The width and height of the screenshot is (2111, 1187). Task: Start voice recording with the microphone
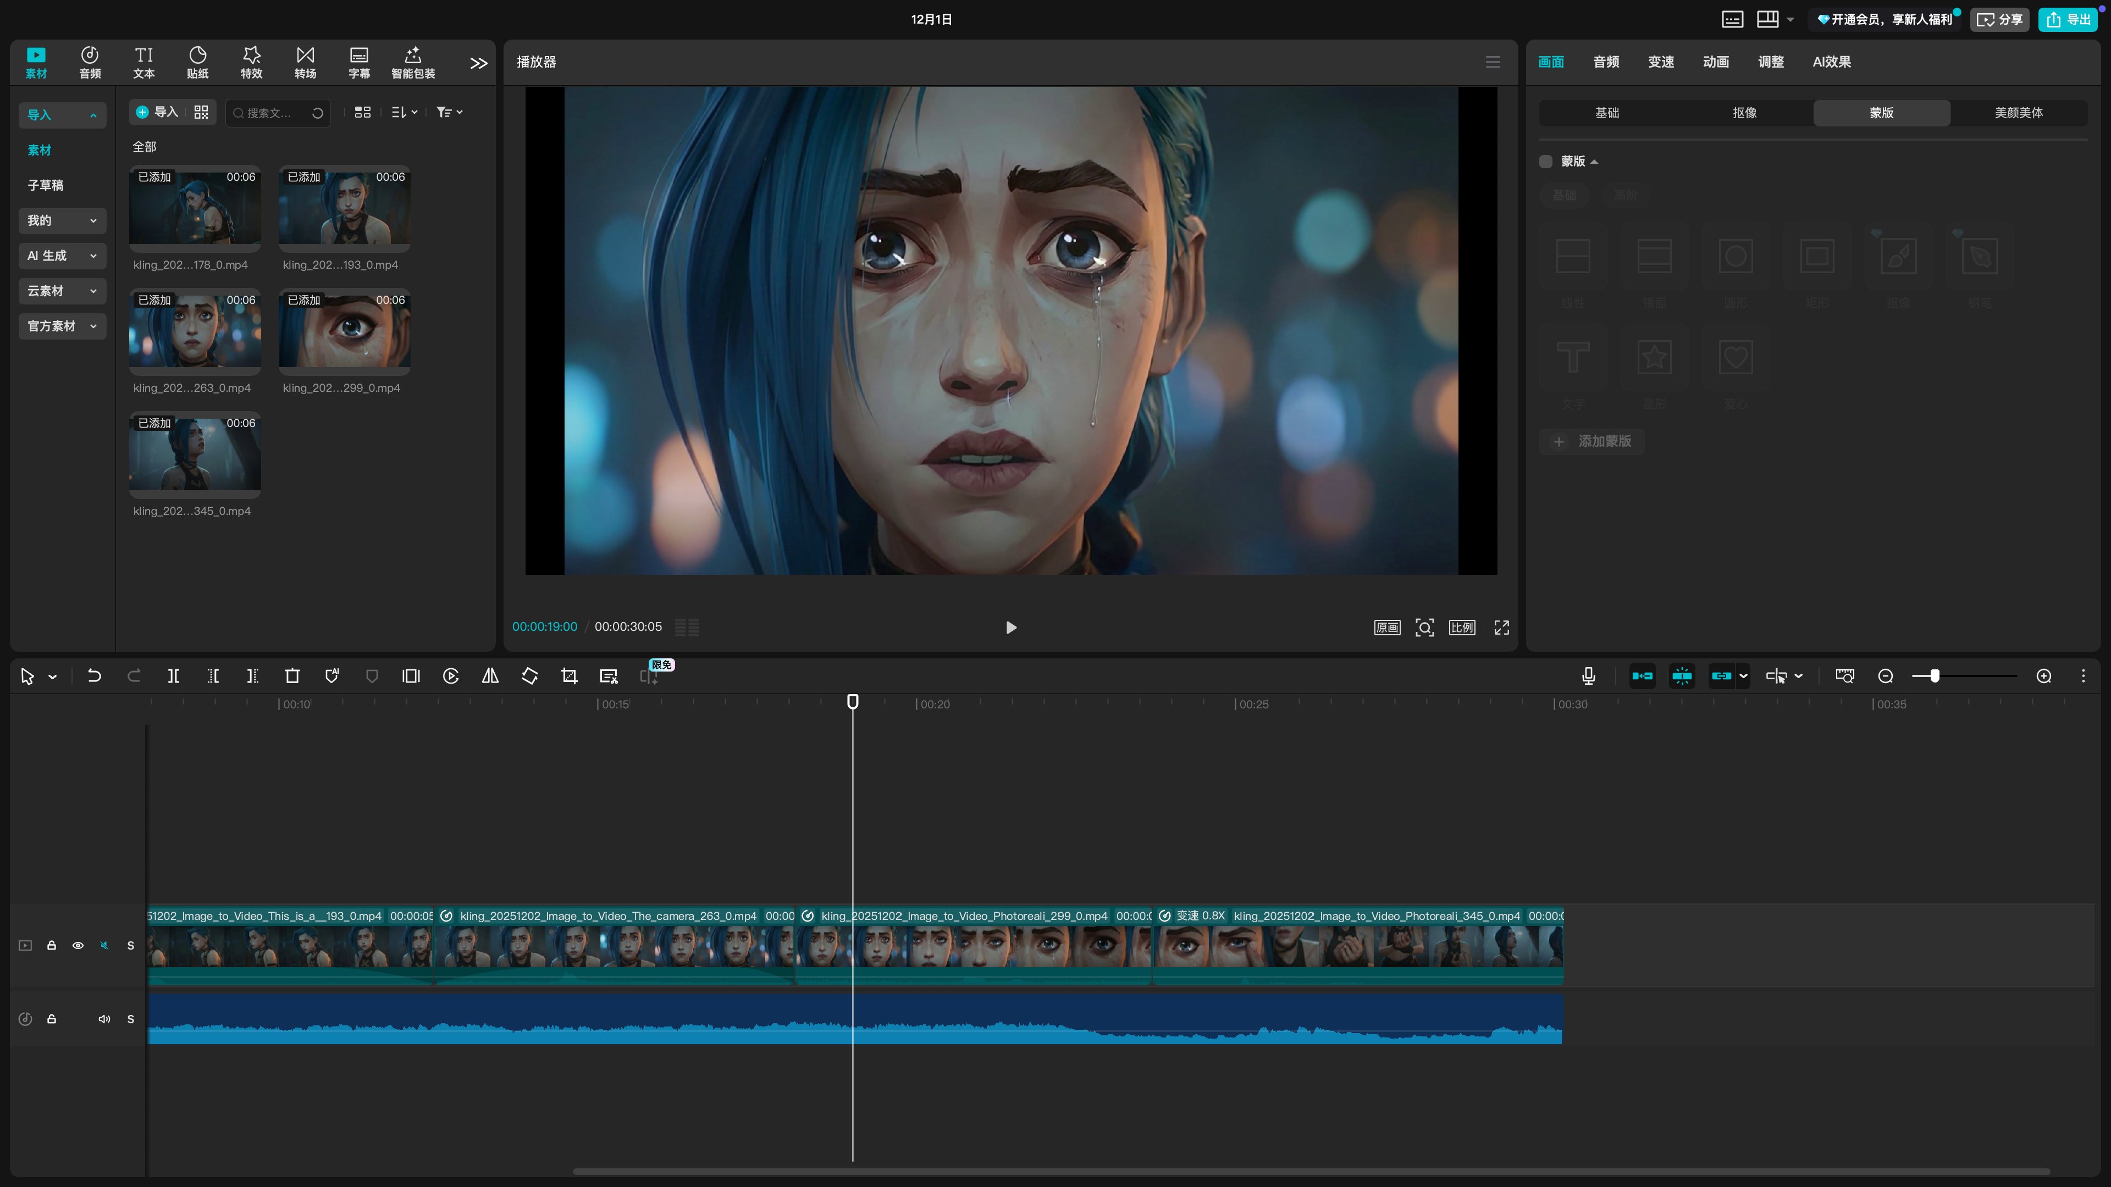pyautogui.click(x=1588, y=676)
